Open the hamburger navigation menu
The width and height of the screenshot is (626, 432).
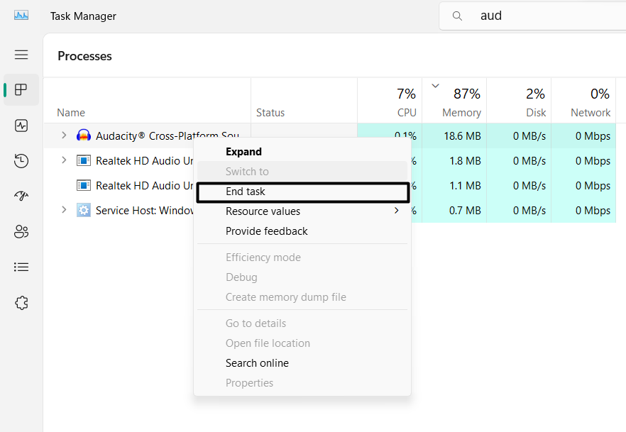pyautogui.click(x=21, y=55)
